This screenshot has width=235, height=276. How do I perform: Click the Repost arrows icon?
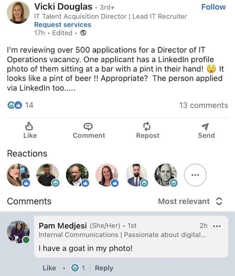147,127
